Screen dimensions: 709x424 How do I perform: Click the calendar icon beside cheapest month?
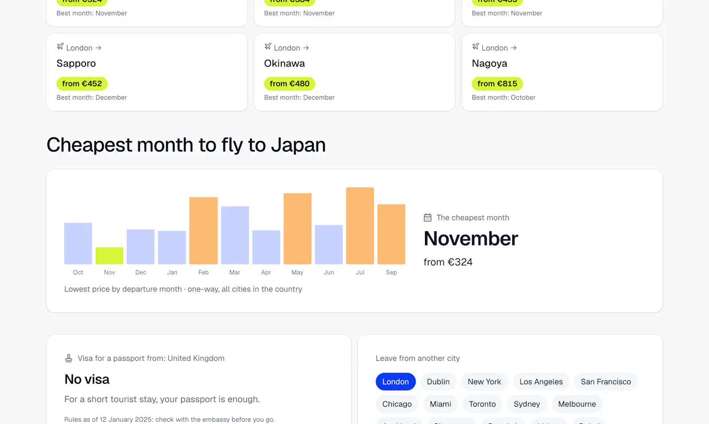[428, 218]
